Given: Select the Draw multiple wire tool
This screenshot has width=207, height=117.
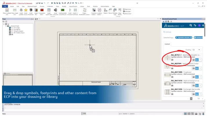Looking at the screenshot, I should tap(7, 12).
